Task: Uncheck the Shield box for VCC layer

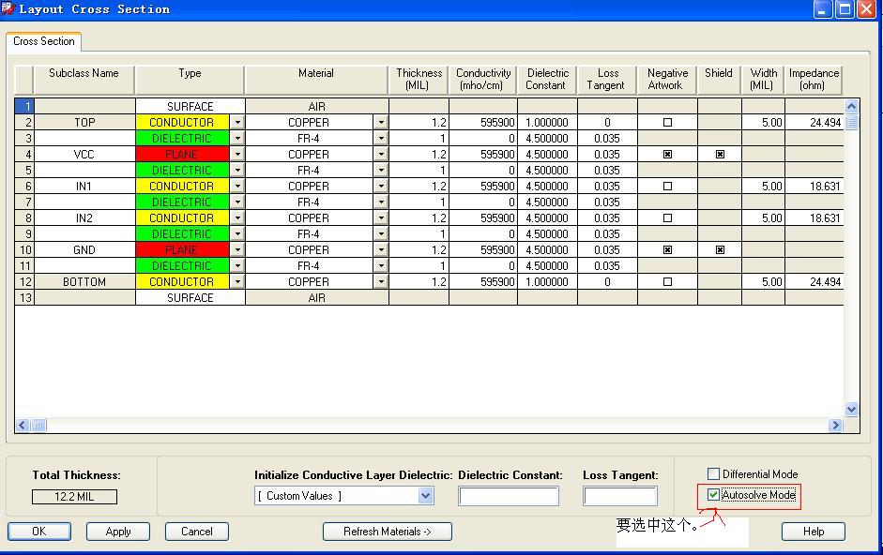Action: 720,155
